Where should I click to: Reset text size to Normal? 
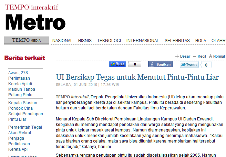(x=217, y=56)
